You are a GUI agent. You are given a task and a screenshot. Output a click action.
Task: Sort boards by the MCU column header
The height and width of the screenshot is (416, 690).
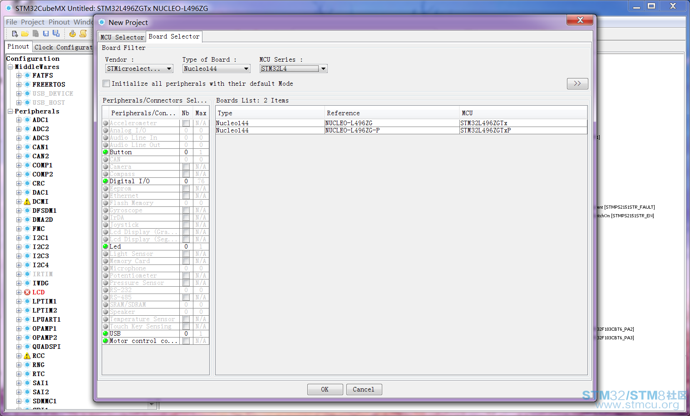pyautogui.click(x=523, y=113)
